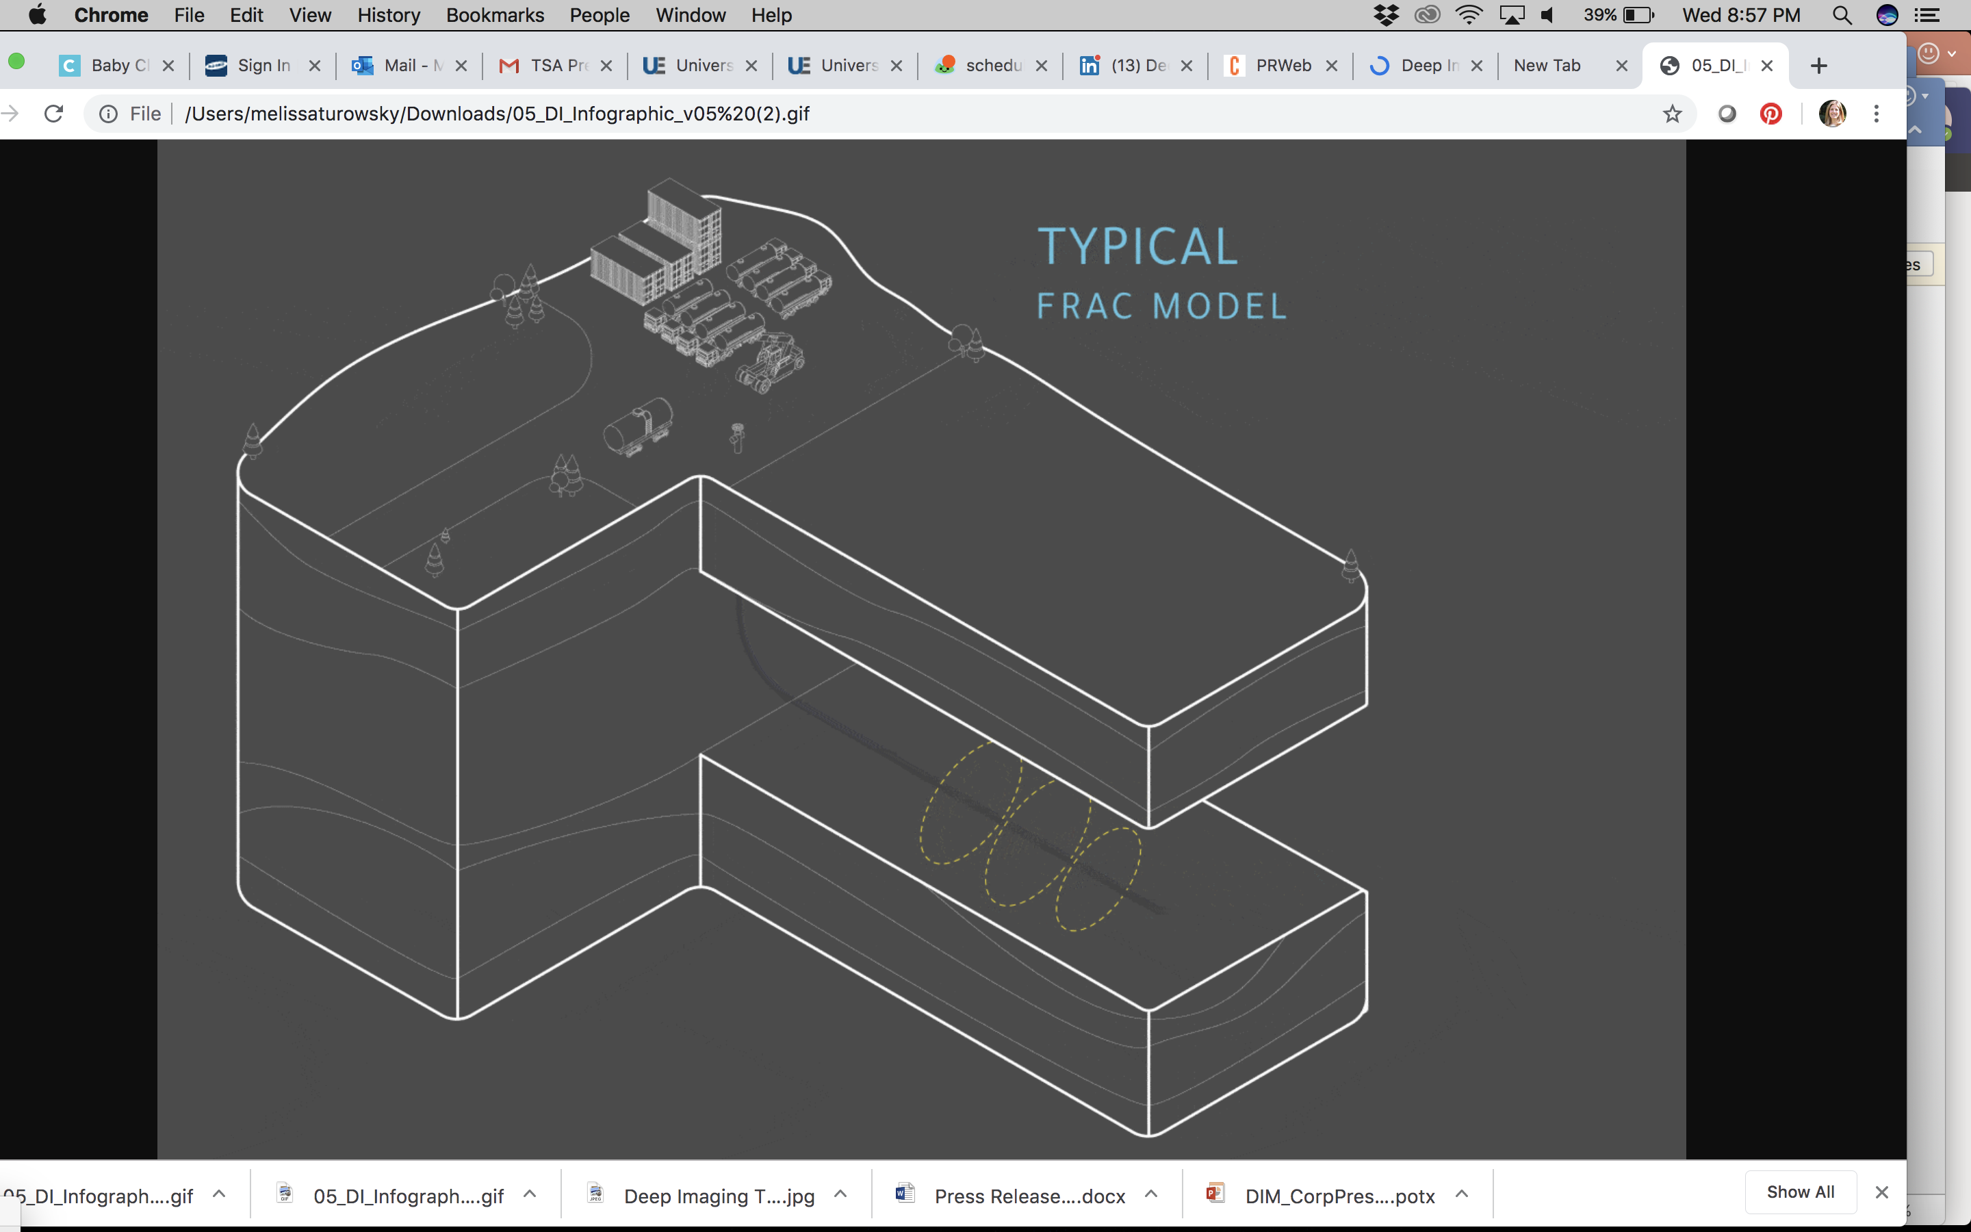Expand options for Deep Imaging jpg download
This screenshot has height=1232, width=1971.
coord(840,1194)
